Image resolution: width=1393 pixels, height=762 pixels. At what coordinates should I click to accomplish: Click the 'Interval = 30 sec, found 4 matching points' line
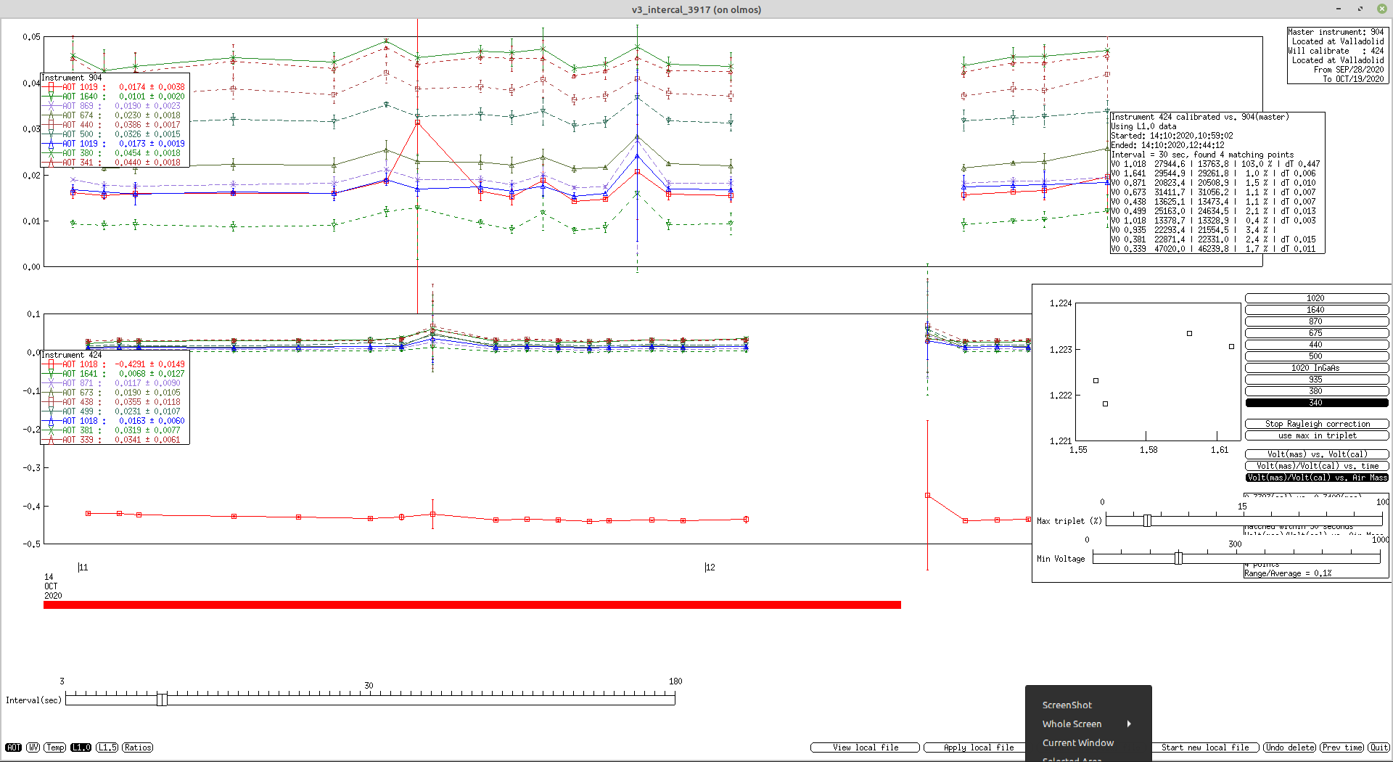[1202, 155]
